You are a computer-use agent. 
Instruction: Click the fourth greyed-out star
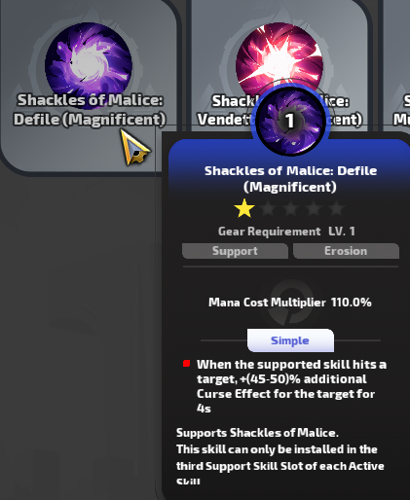click(x=314, y=208)
